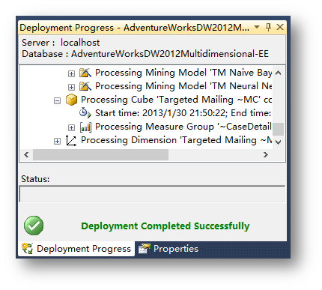
Task: Click the mining model icon beside TM Neural Net
Action: click(x=85, y=86)
